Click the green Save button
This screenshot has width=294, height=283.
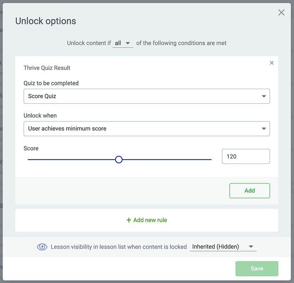257,268
